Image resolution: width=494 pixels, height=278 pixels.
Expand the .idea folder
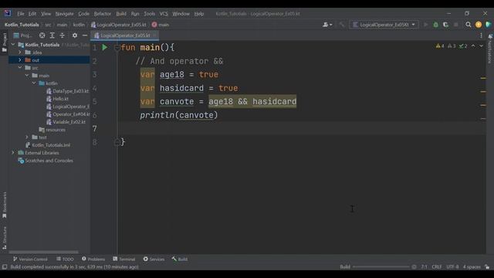pos(20,53)
